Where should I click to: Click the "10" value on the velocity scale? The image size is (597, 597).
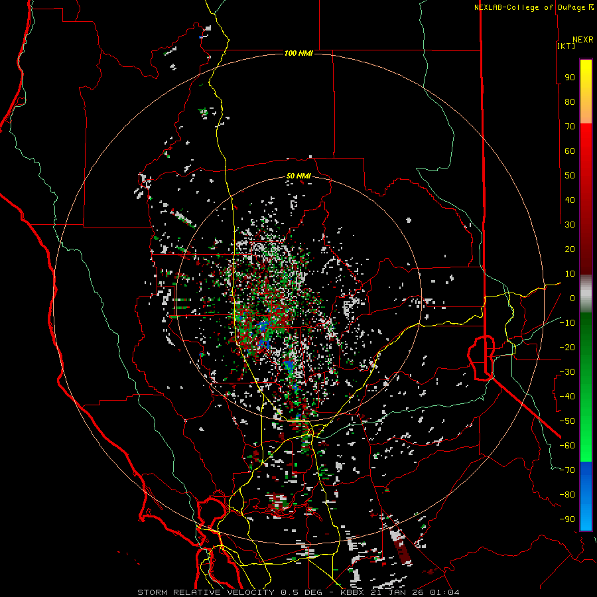click(570, 274)
